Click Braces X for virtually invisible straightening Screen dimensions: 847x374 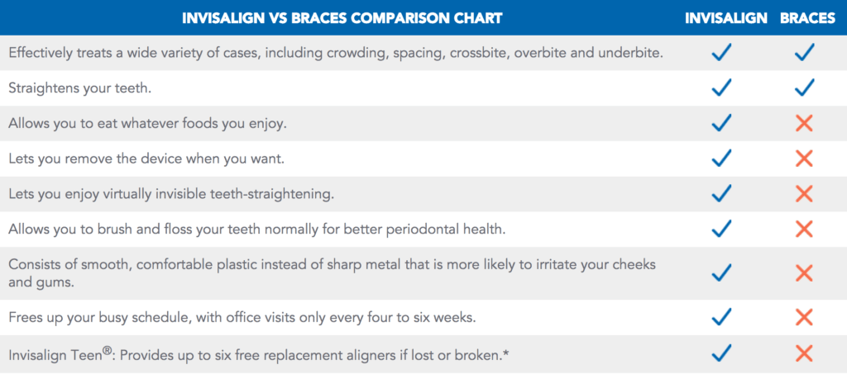click(804, 193)
